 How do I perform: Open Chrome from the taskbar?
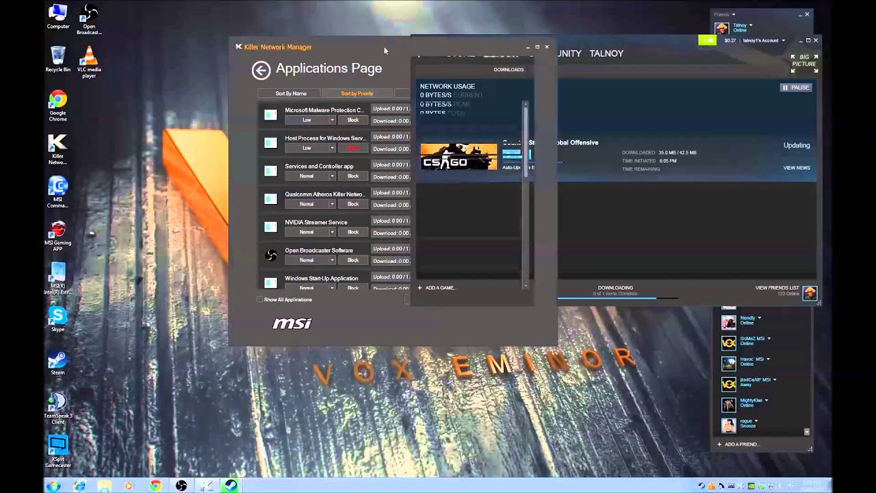[x=155, y=485]
